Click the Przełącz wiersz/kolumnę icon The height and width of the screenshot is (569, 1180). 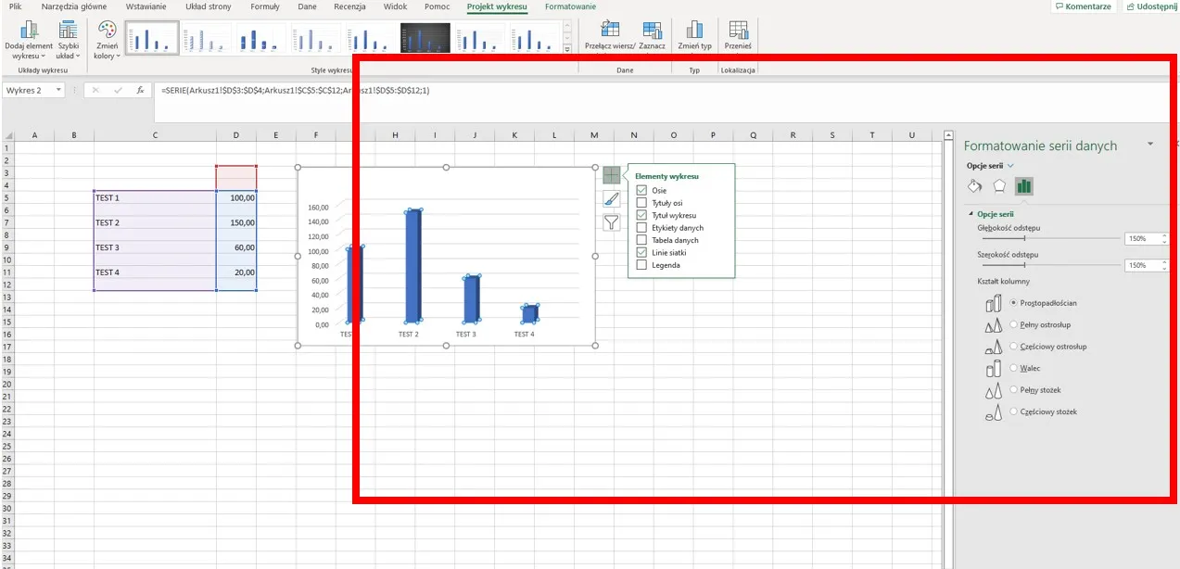610,30
